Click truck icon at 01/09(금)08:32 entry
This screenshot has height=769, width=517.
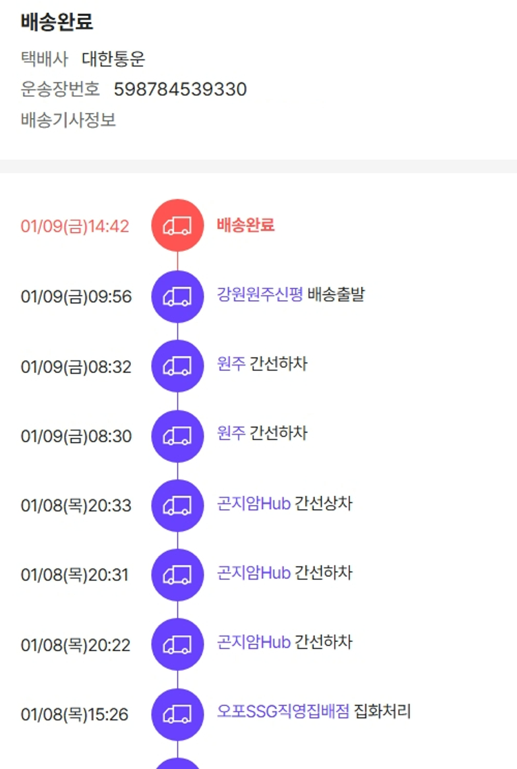(177, 366)
